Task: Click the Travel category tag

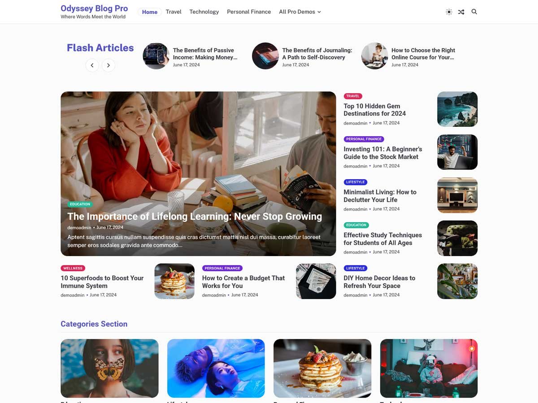Action: 353,96
